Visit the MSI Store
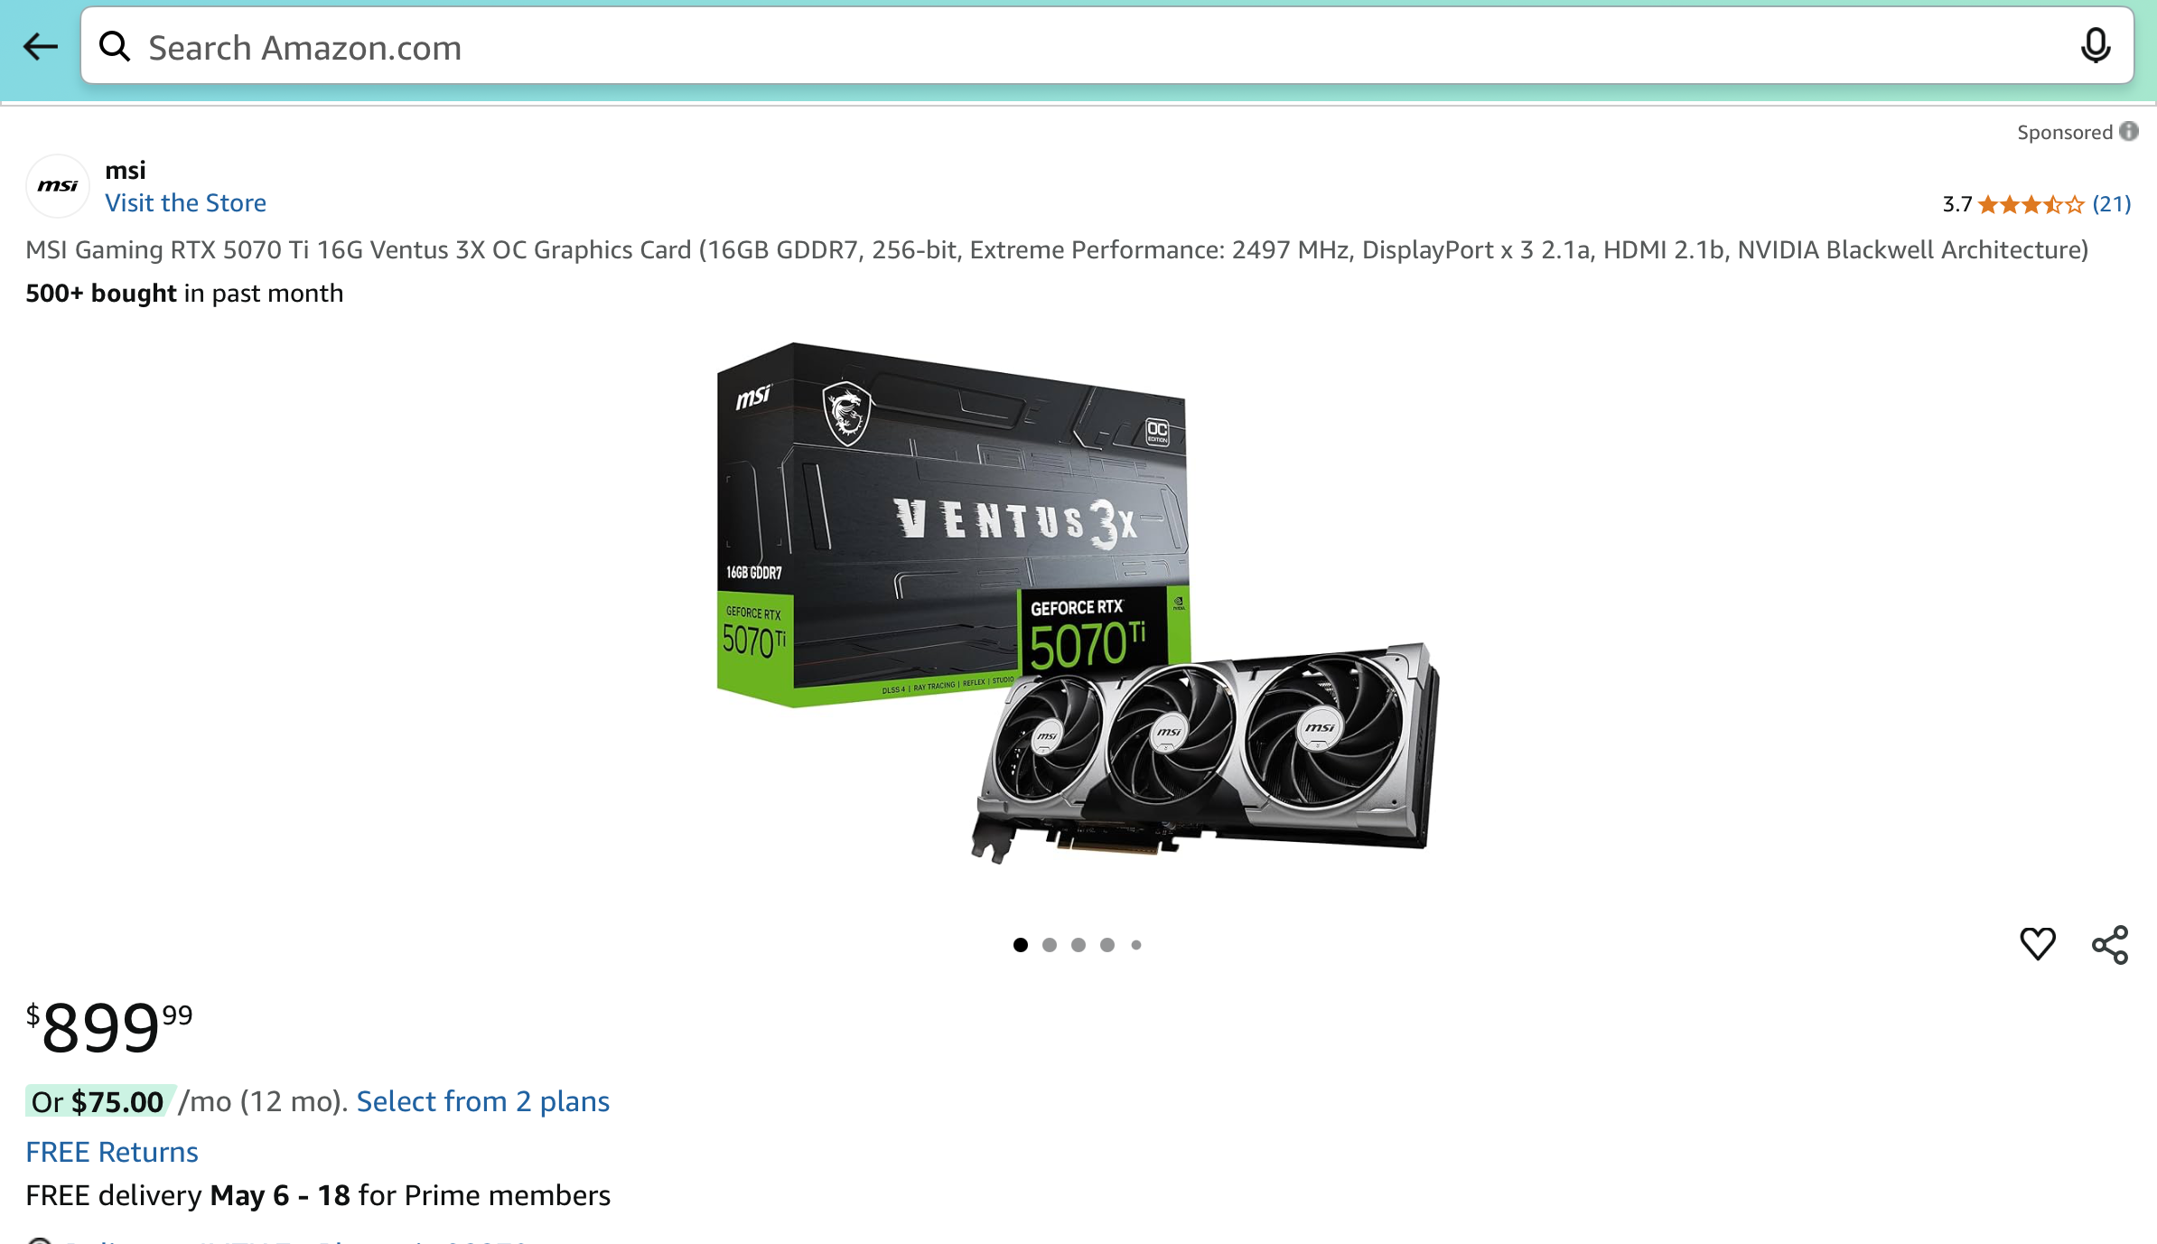Viewport: 2157px width, 1244px height. [x=185, y=202]
